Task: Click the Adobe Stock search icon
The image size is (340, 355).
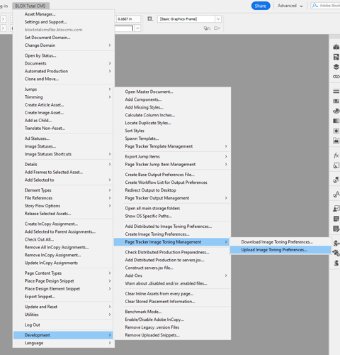Action: tap(315, 6)
